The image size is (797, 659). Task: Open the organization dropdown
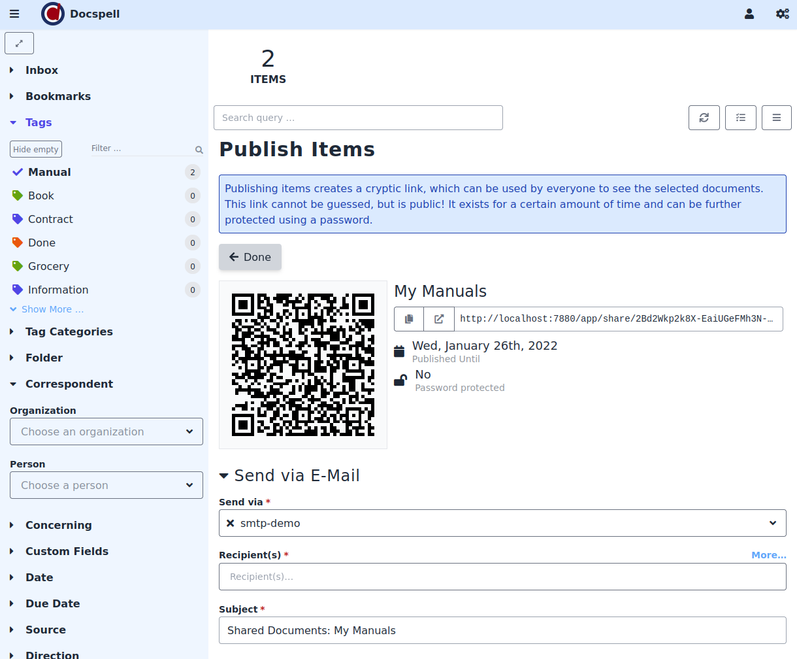pyautogui.click(x=106, y=431)
